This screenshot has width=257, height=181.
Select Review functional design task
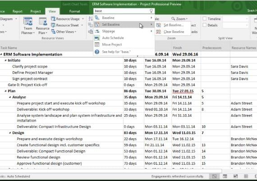(38, 158)
